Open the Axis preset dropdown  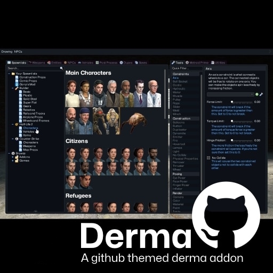(230, 94)
